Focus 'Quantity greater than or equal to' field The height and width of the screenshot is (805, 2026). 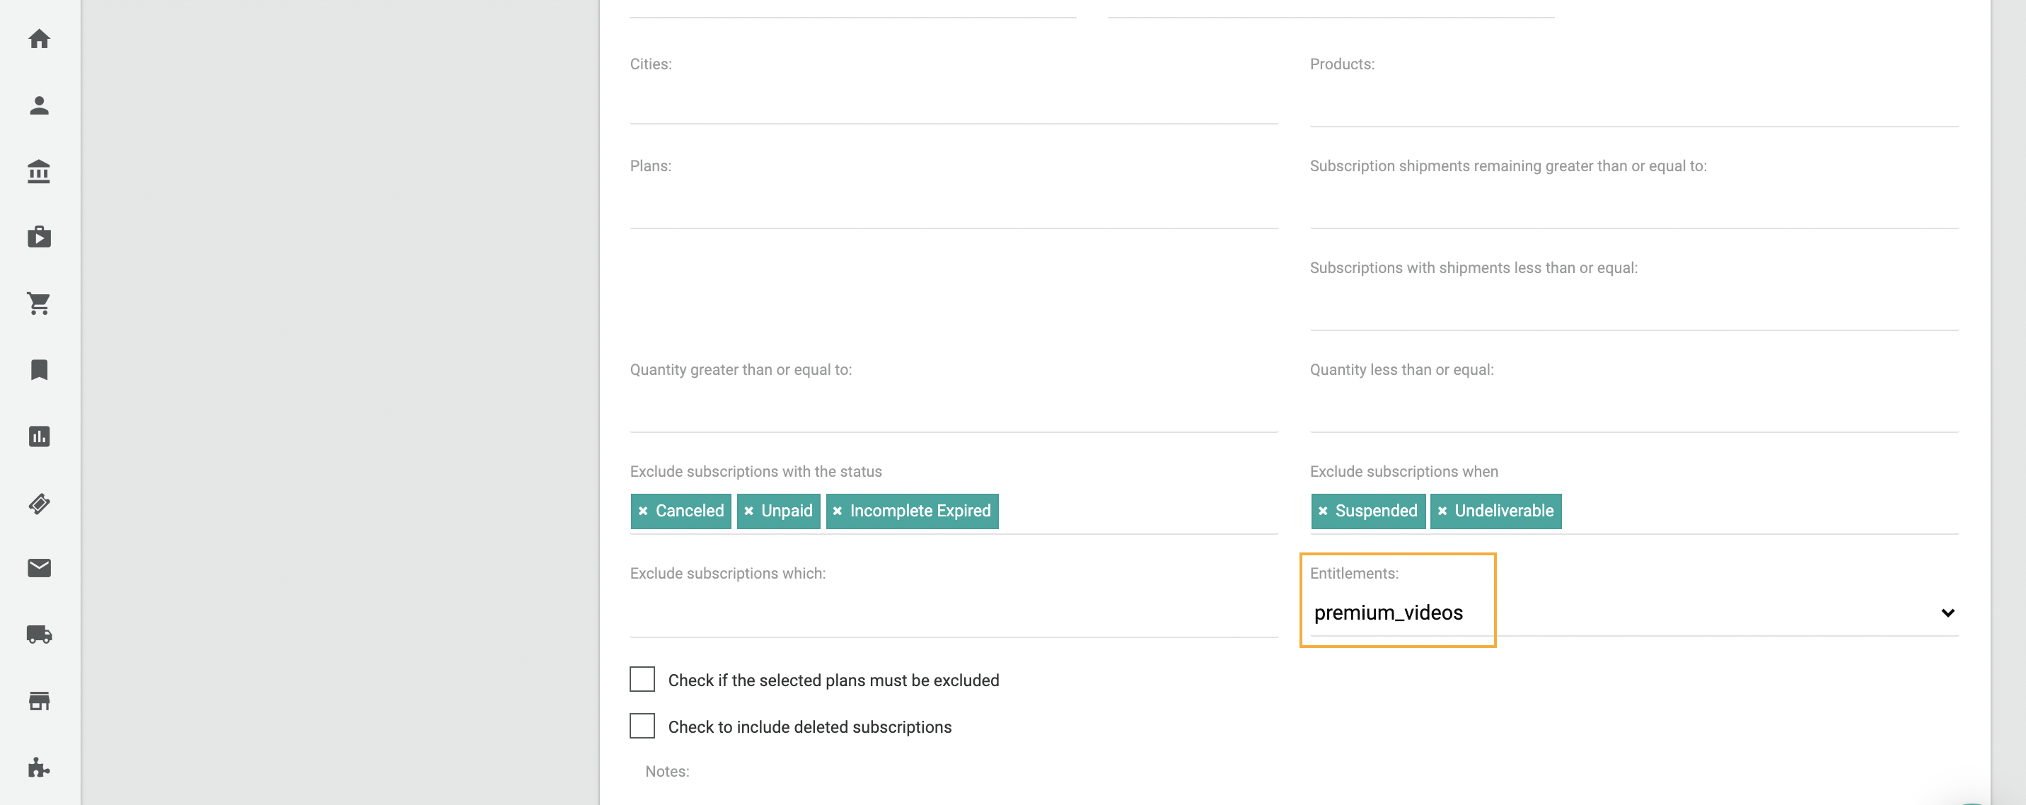954,410
